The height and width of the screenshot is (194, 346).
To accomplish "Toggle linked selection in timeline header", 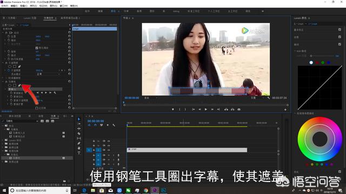I will (x=101, y=125).
